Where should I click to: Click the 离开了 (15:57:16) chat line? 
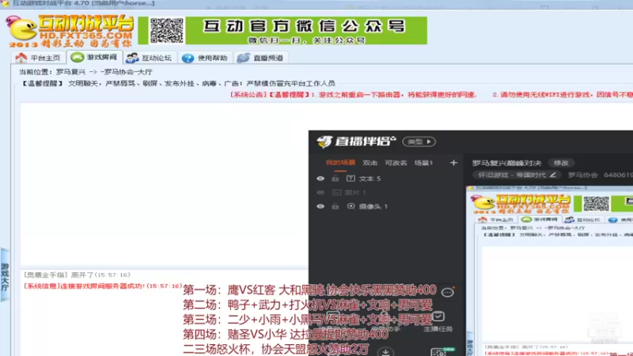point(77,275)
